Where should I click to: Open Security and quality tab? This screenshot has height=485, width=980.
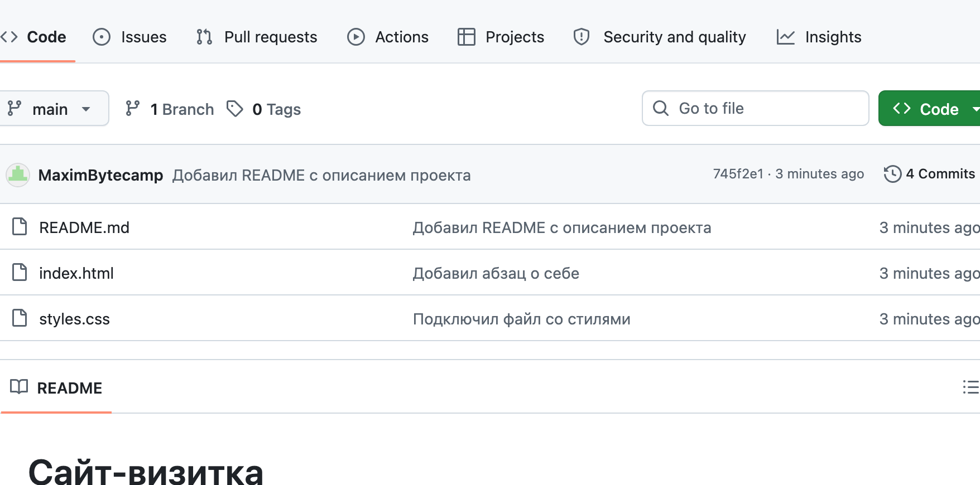pos(660,37)
